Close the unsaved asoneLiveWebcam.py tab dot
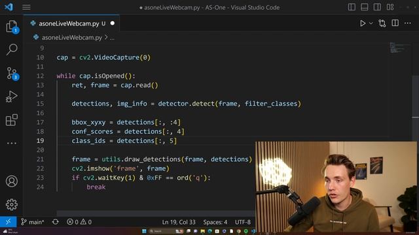The height and width of the screenshot is (235, 419). [113, 23]
